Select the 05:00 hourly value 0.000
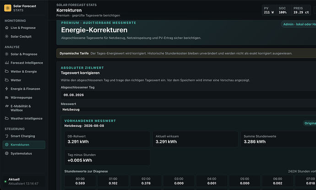Screen dimensions: 316x190 point(245,181)
